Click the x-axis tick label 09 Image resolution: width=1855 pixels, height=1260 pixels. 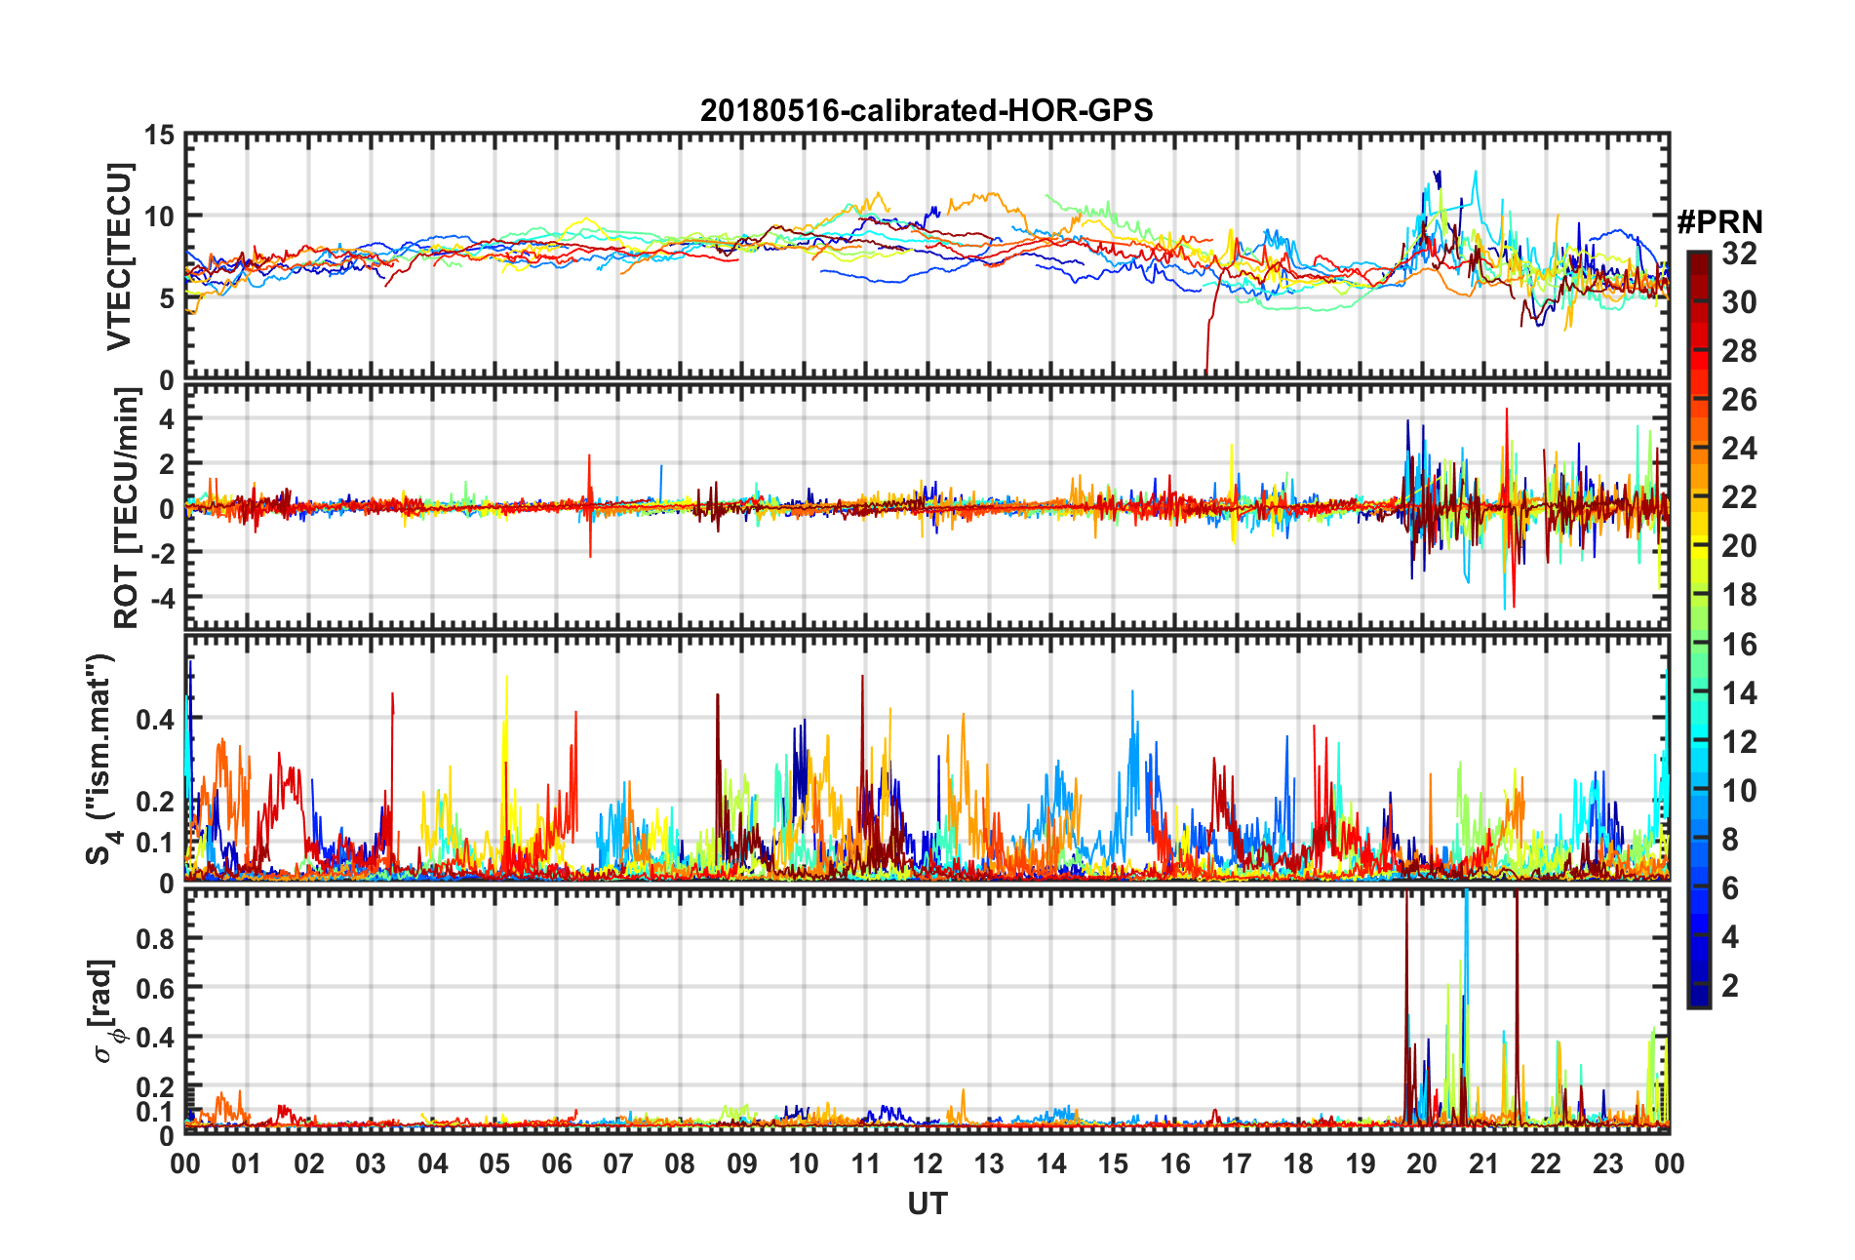point(742,1163)
